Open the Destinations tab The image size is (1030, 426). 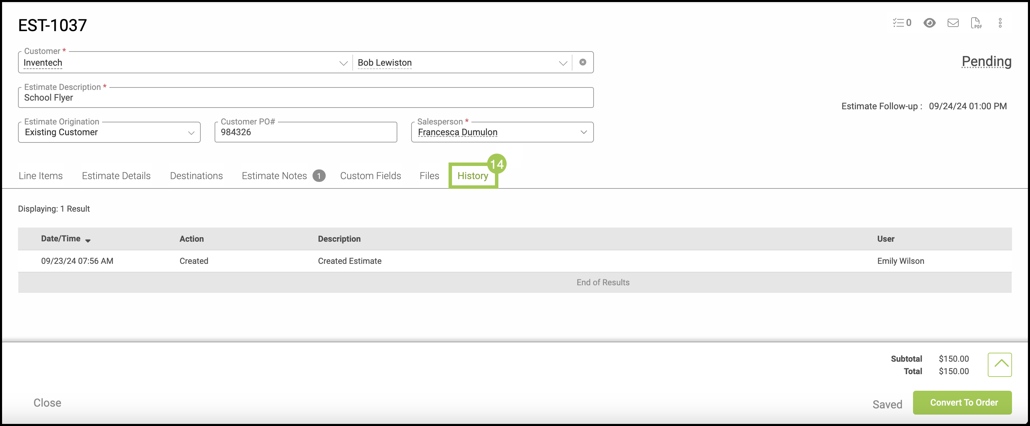pyautogui.click(x=196, y=176)
